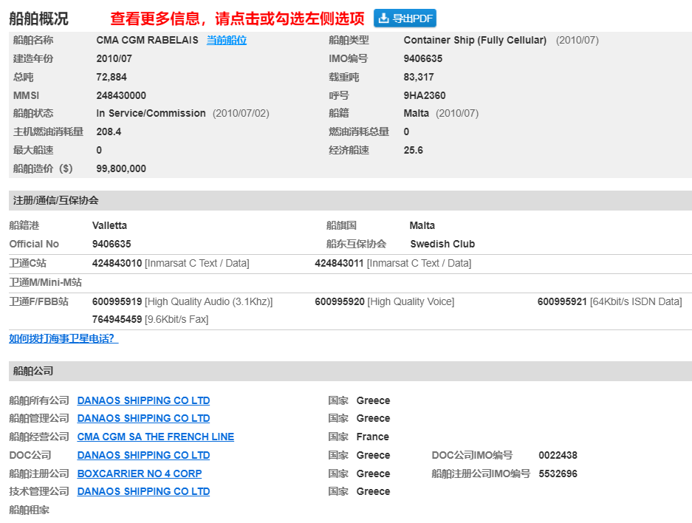Viewport: 692px width, 523px height.
Task: Select flag state Malta in 船旗国 row
Action: (422, 225)
